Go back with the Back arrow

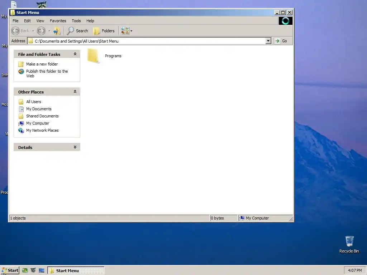[15, 31]
